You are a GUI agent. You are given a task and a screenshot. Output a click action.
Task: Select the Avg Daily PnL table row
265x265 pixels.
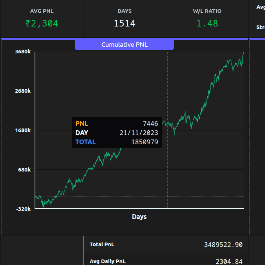pyautogui.click(x=166, y=261)
